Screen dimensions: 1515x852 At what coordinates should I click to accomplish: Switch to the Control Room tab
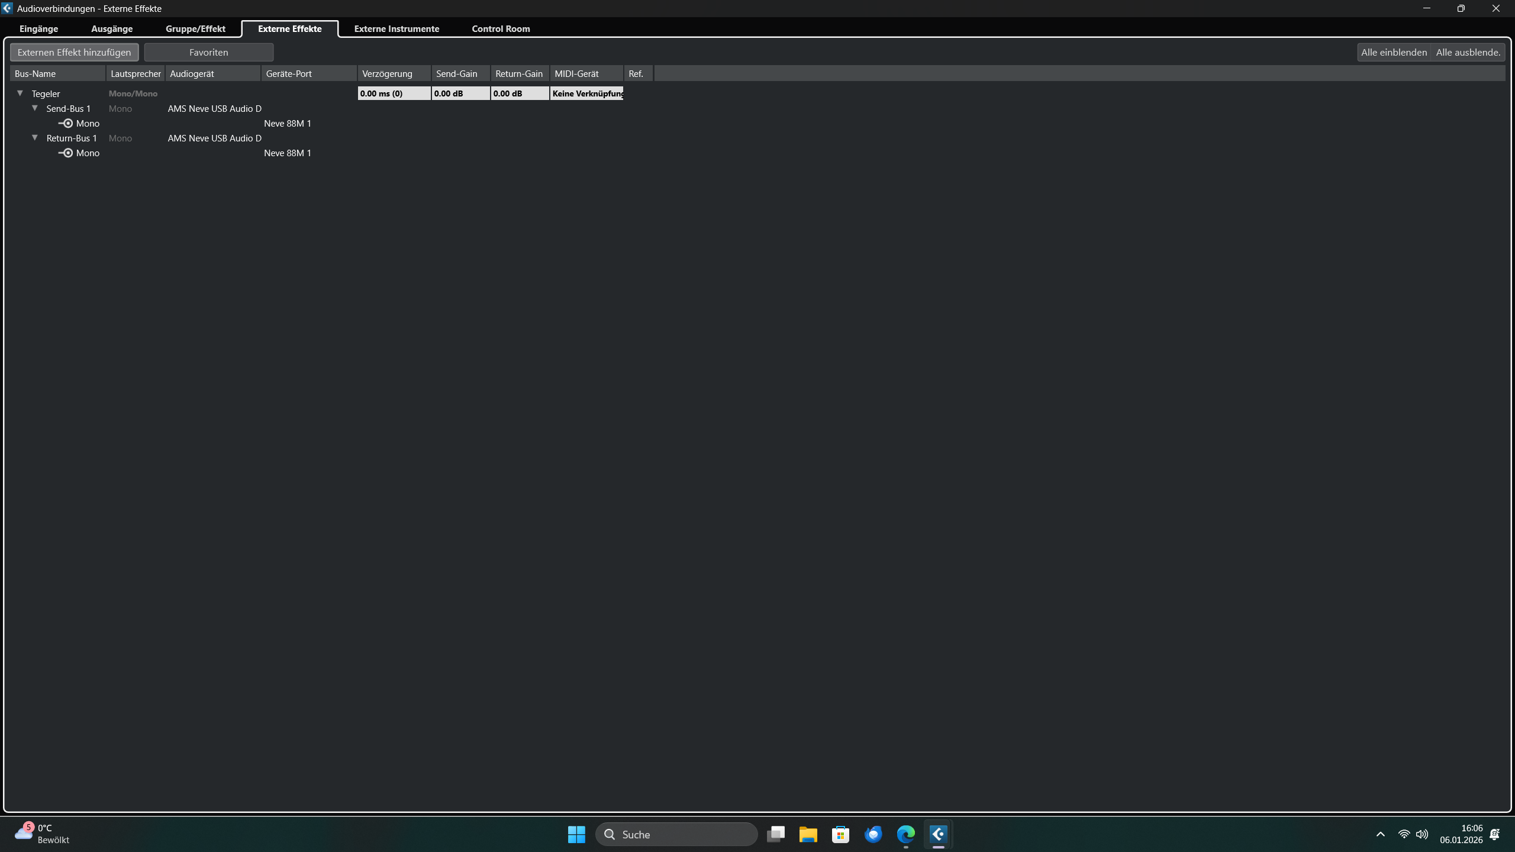[501, 28]
